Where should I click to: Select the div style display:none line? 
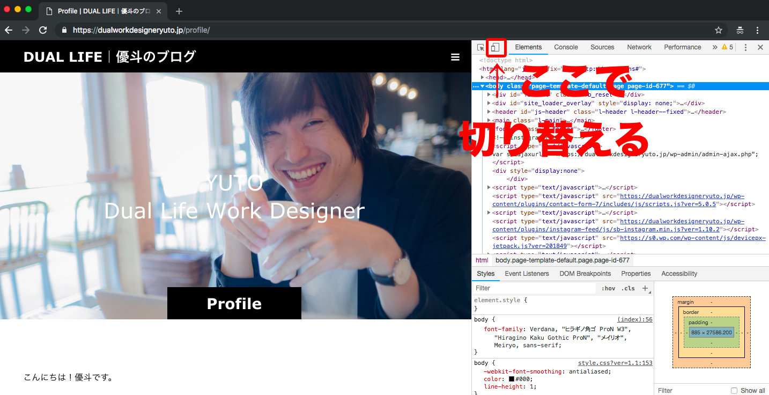tap(538, 171)
